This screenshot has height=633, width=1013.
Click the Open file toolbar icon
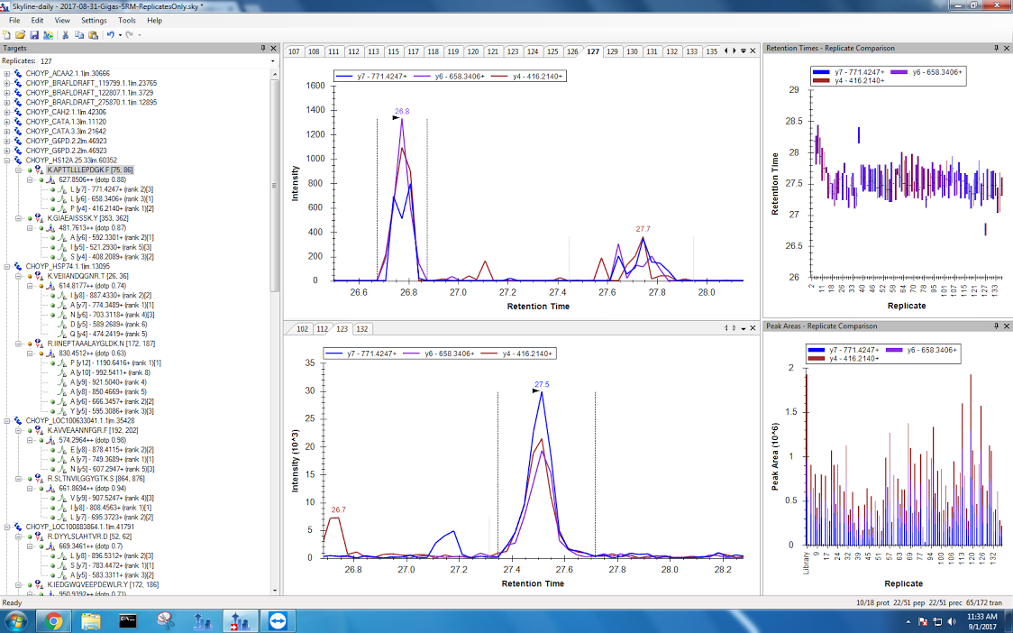tap(20, 35)
